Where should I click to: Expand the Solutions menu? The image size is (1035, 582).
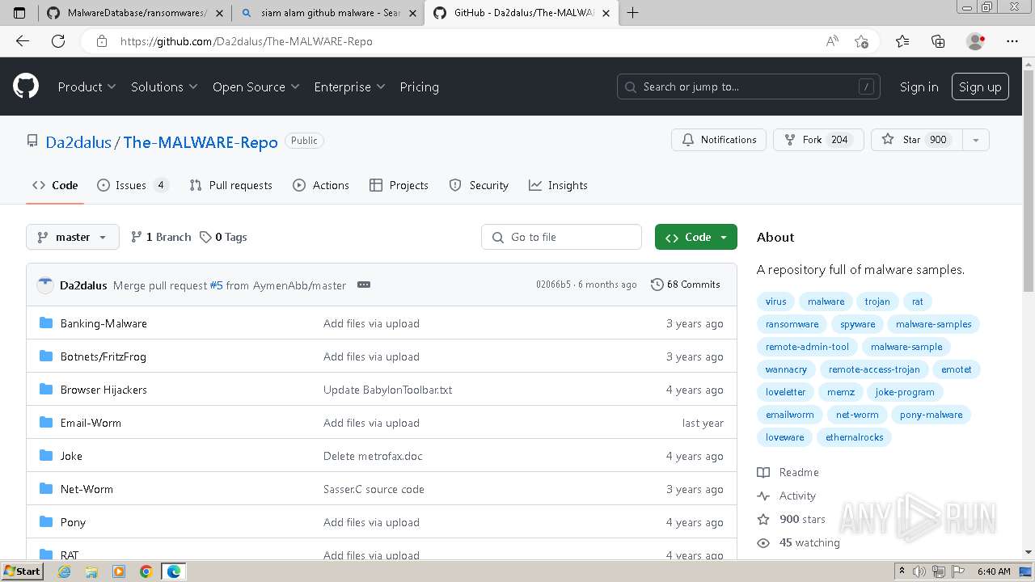point(164,86)
